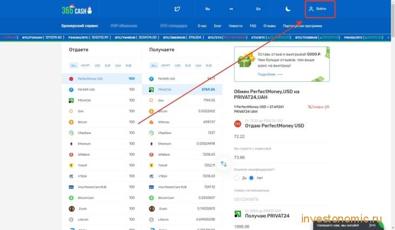This screenshot has height=230, width=395.
Task: Select AlfaBank row 7208.63 in Получаете
Action: point(182,155)
